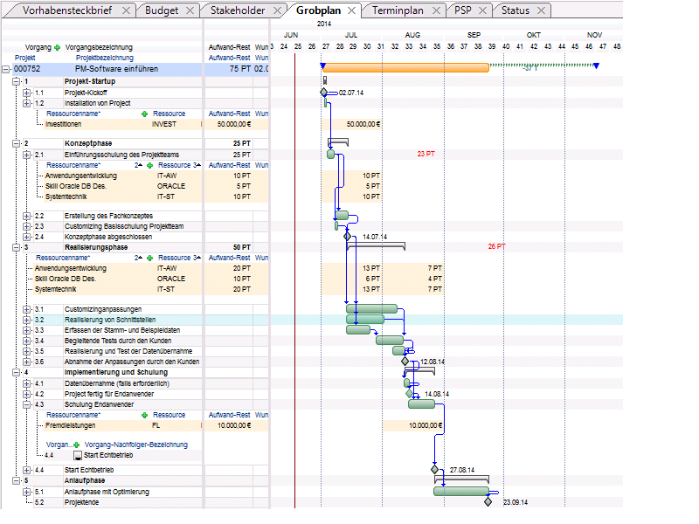This screenshot has height=524, width=699.
Task: Expand task 5.1 Anlaufphase mit Optimierung
Action: coord(27,492)
